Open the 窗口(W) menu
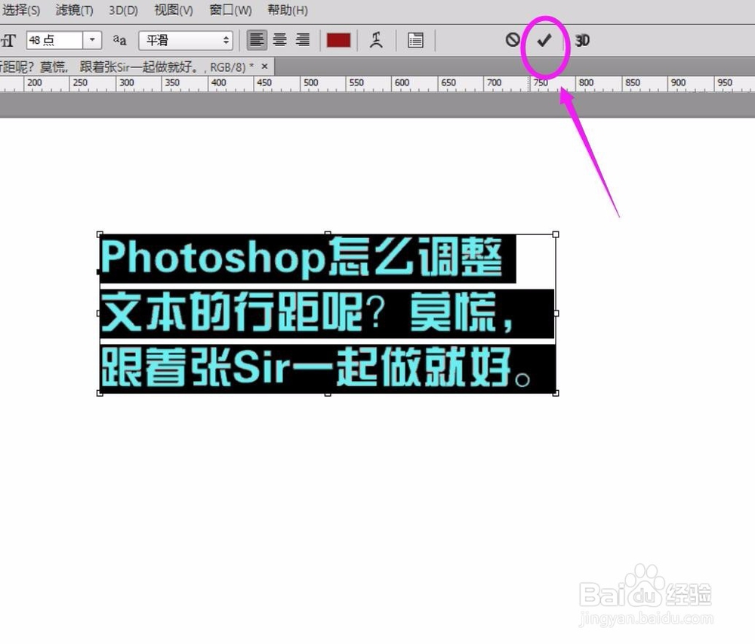This screenshot has width=755, height=644. pyautogui.click(x=230, y=10)
